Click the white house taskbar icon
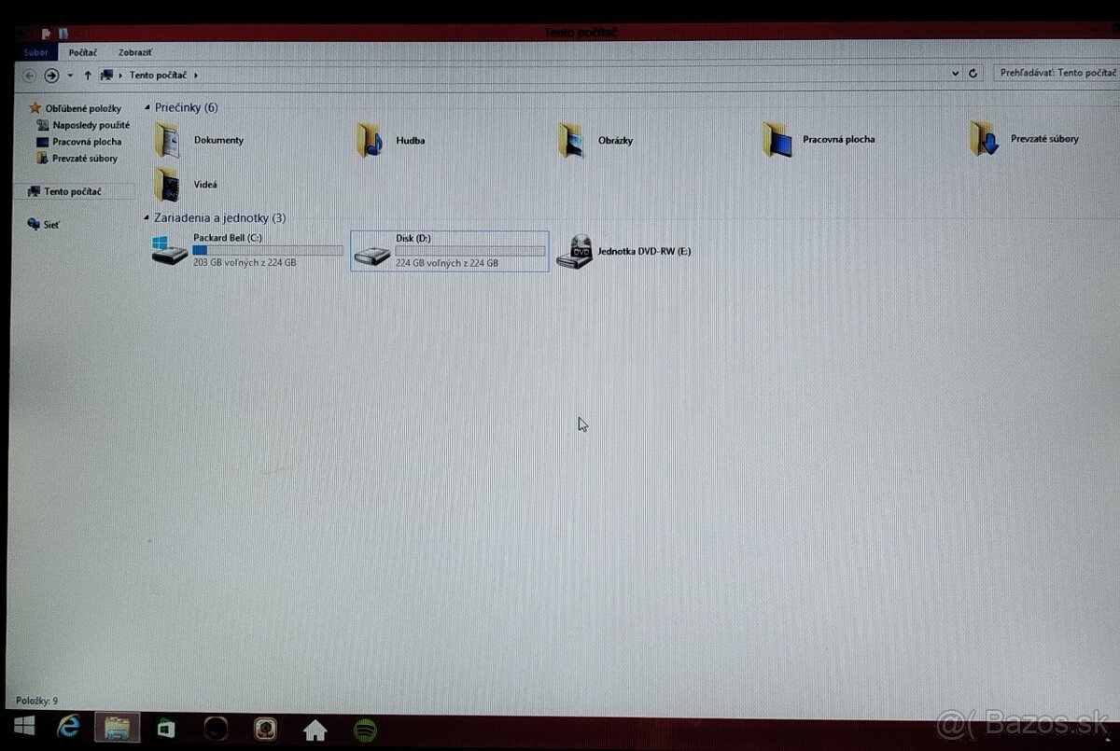 [x=315, y=729]
